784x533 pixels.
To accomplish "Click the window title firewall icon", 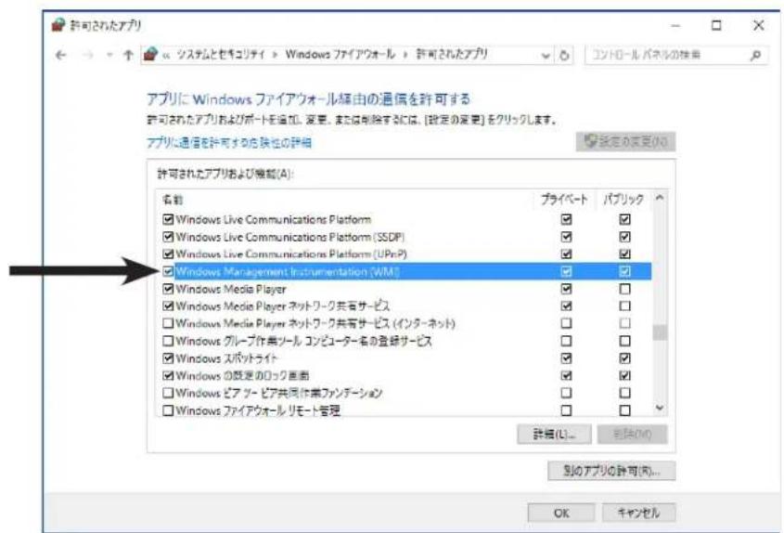I will (x=58, y=24).
